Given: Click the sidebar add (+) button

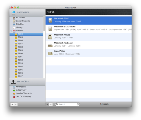Looking at the screenshot, I should click(x=12, y=104).
